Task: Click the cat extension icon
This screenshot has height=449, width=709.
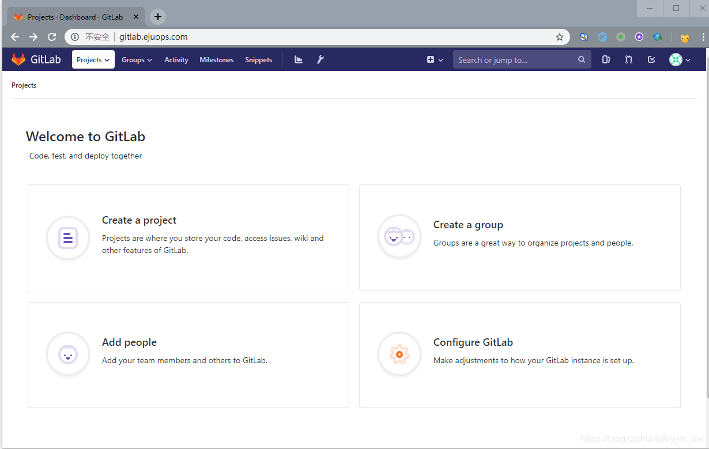Action: [685, 37]
